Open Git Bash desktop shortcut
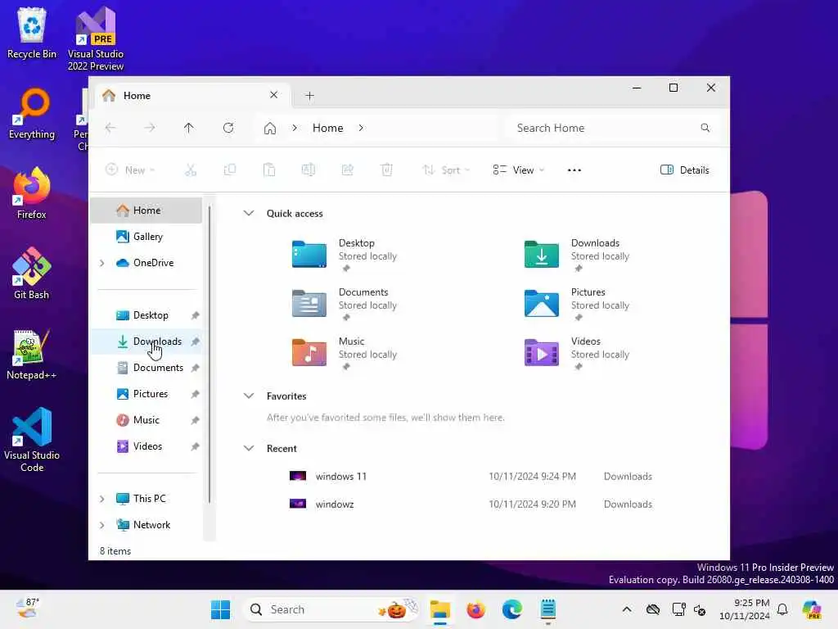This screenshot has height=629, width=838. click(32, 274)
